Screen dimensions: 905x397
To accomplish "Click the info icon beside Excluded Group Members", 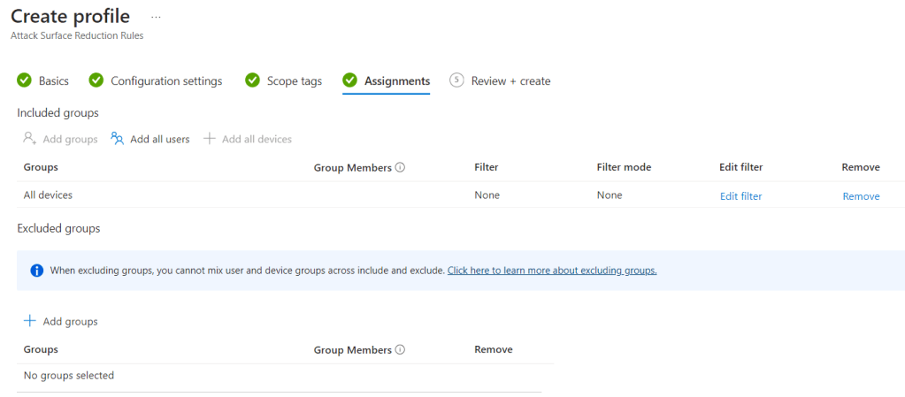I will 400,349.
